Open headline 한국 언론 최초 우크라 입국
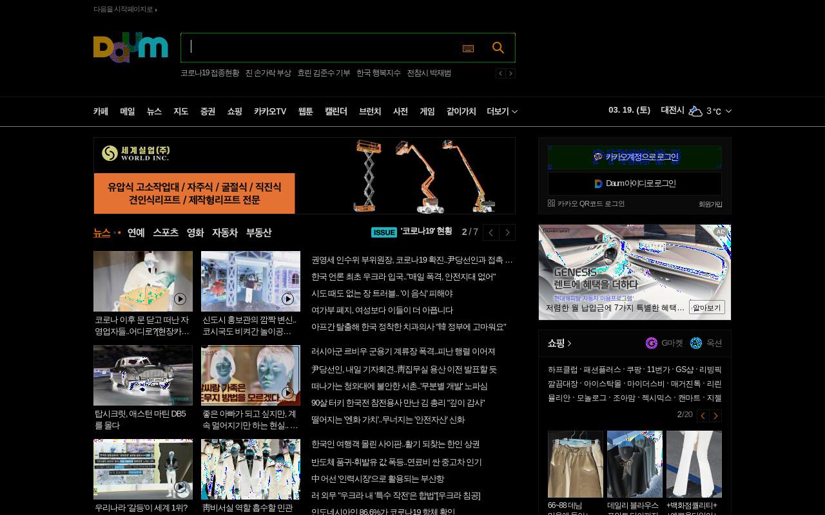 [x=403, y=277]
